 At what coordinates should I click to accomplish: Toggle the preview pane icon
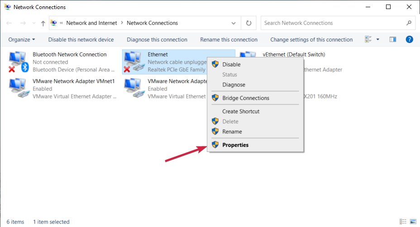pos(393,40)
